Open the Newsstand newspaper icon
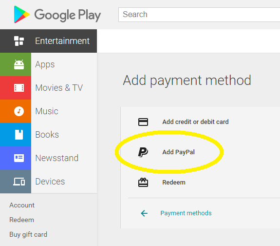This screenshot has width=280, height=246. 19,158
